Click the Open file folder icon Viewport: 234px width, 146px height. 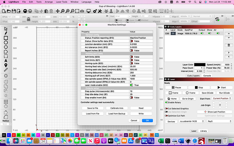pos(9,11)
